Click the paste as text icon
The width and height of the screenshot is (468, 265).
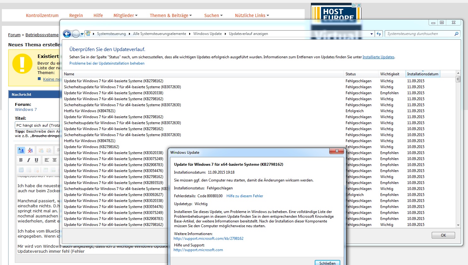pyautogui.click(x=41, y=150)
